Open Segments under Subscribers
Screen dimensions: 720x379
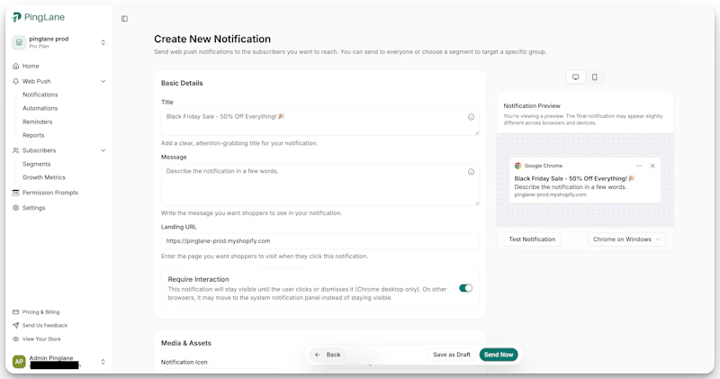pyautogui.click(x=37, y=164)
